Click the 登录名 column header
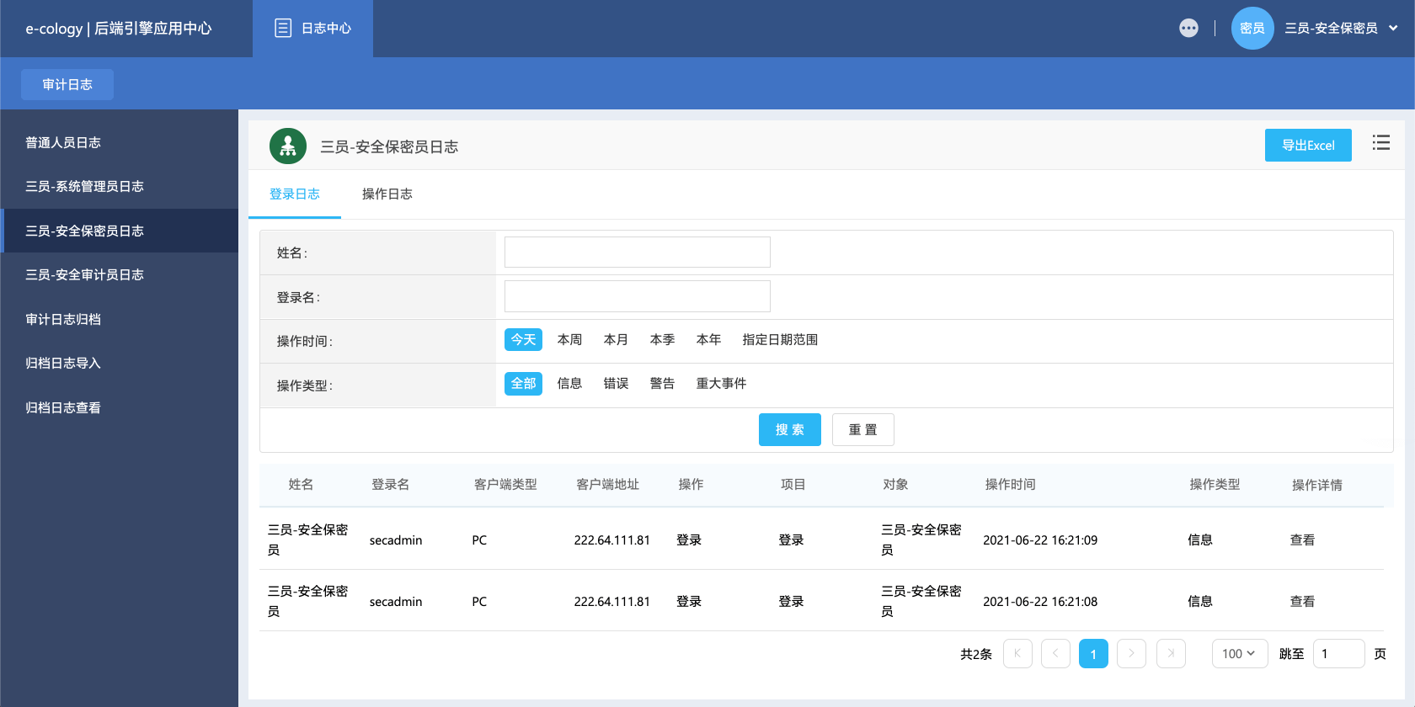This screenshot has width=1415, height=707. tap(391, 484)
